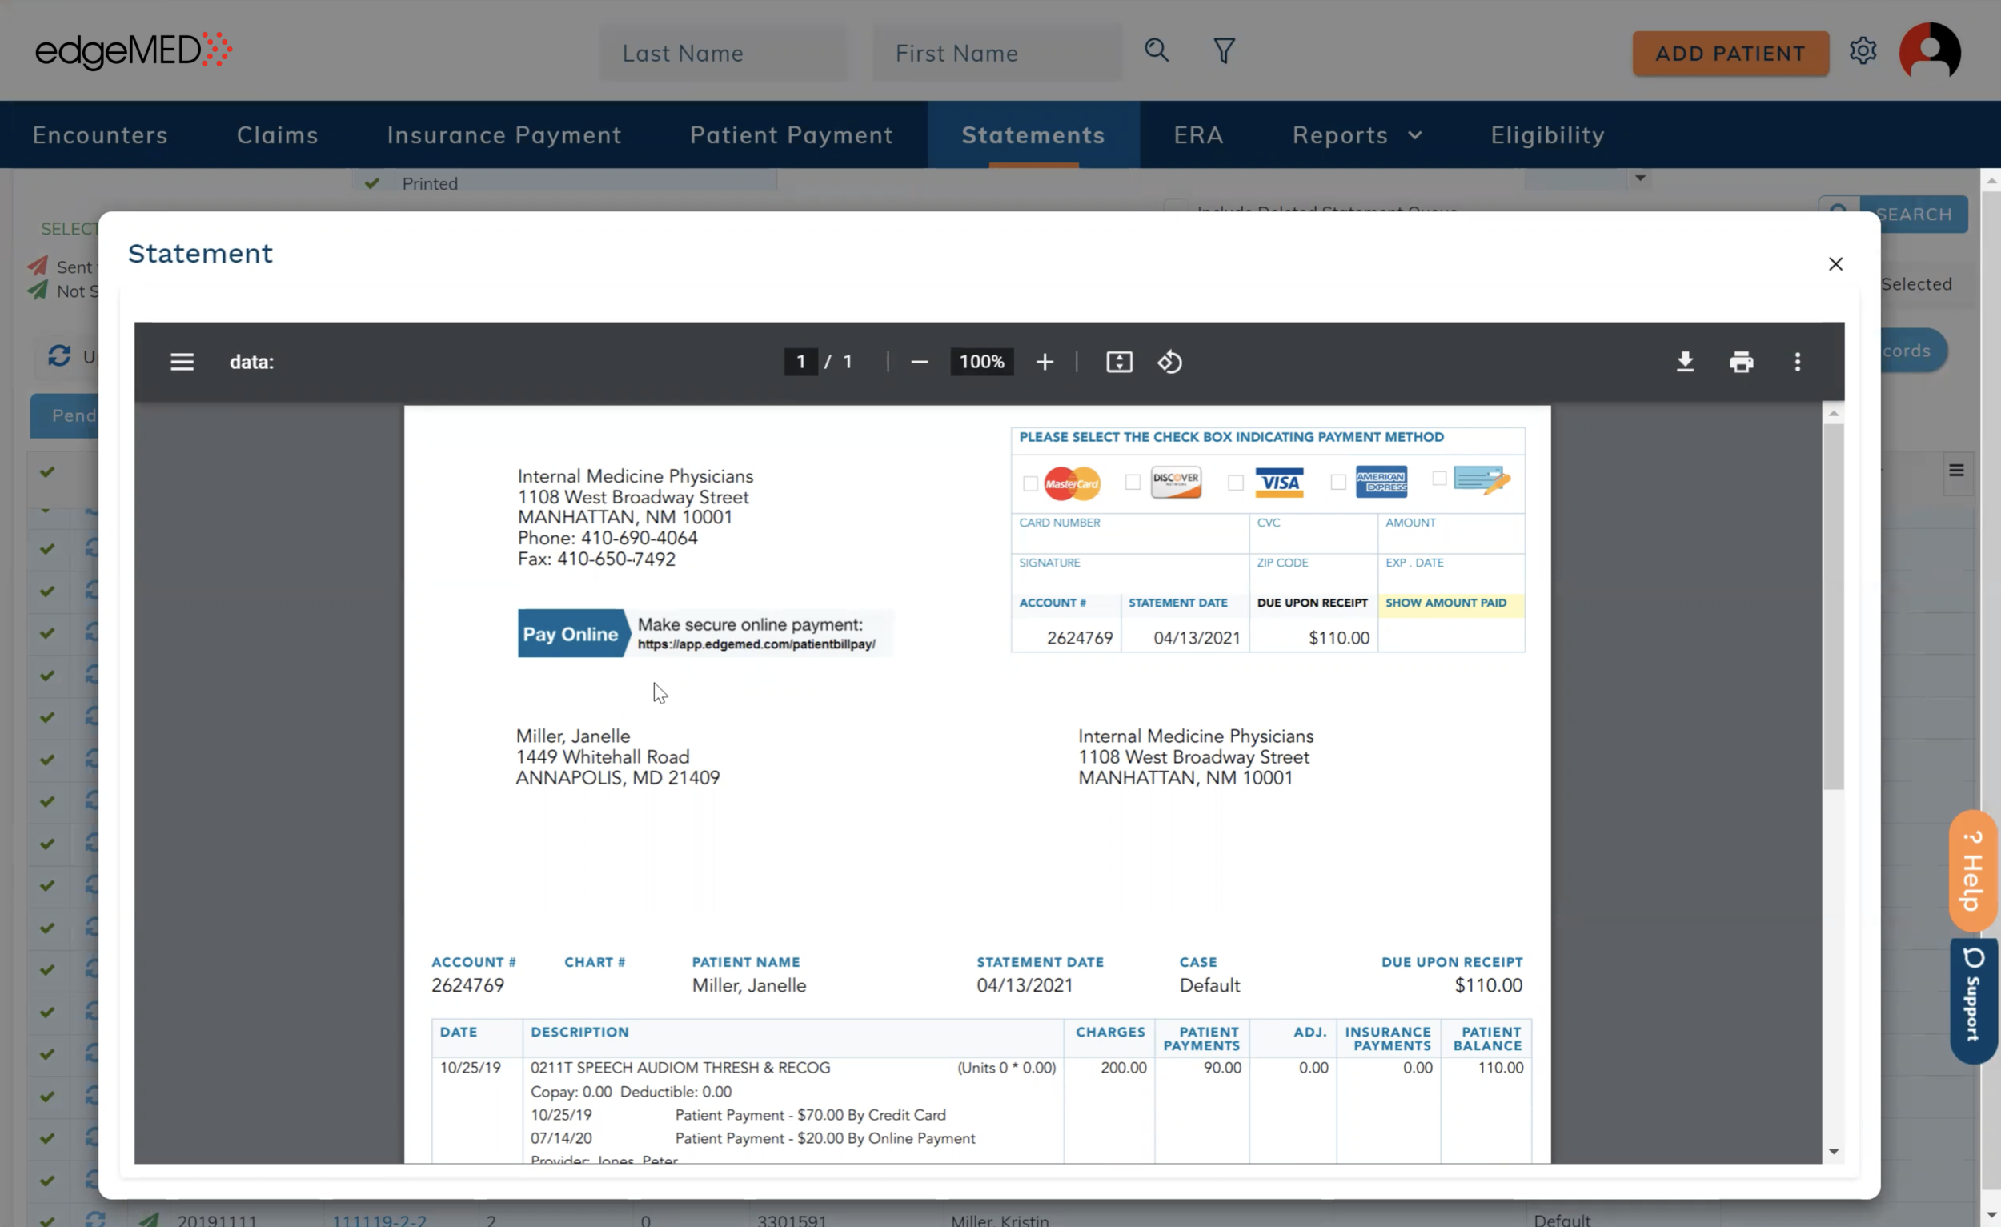Open the filter funnel icon
Image resolution: width=2001 pixels, height=1227 pixels.
pyautogui.click(x=1224, y=51)
